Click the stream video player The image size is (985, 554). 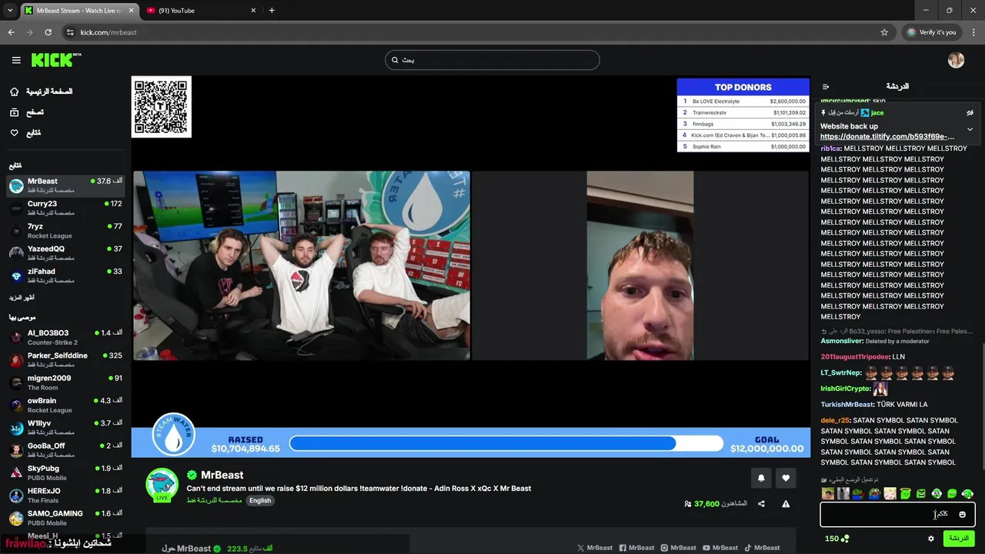(x=470, y=265)
